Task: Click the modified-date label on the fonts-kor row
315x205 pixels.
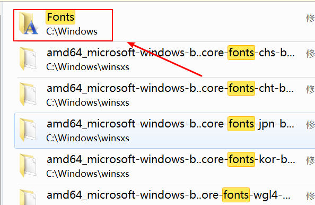Action: (310, 160)
